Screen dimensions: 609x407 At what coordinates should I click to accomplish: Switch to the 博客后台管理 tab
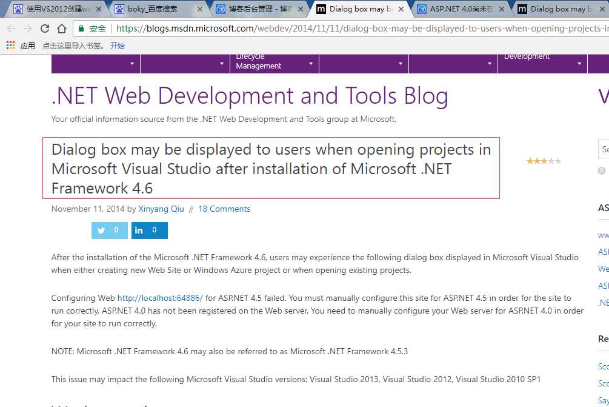(x=258, y=9)
